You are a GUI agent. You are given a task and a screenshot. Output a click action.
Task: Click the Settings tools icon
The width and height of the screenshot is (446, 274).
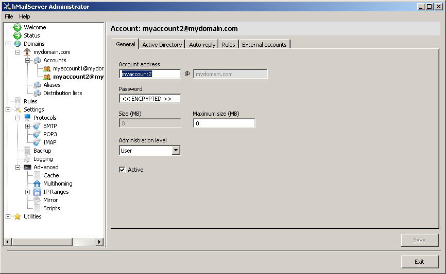click(x=18, y=109)
